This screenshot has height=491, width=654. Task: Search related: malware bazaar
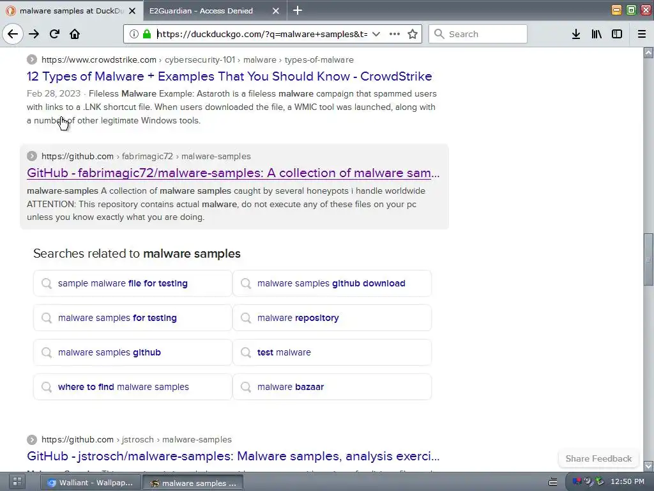coord(332,387)
